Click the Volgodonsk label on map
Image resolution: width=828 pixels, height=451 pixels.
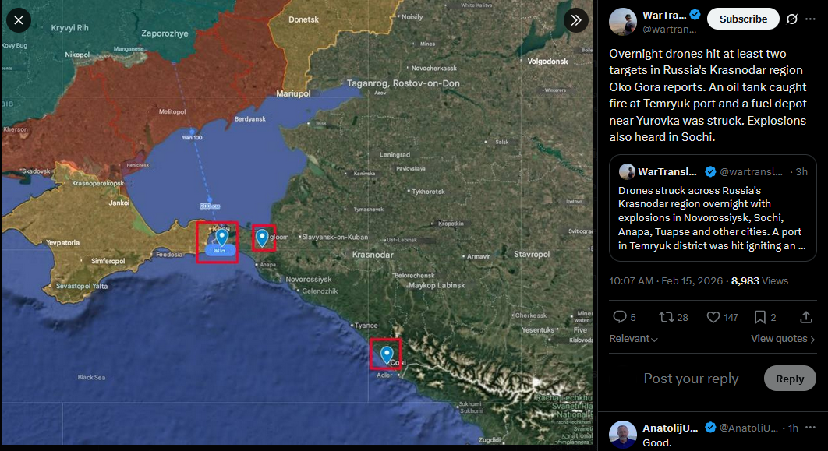547,62
